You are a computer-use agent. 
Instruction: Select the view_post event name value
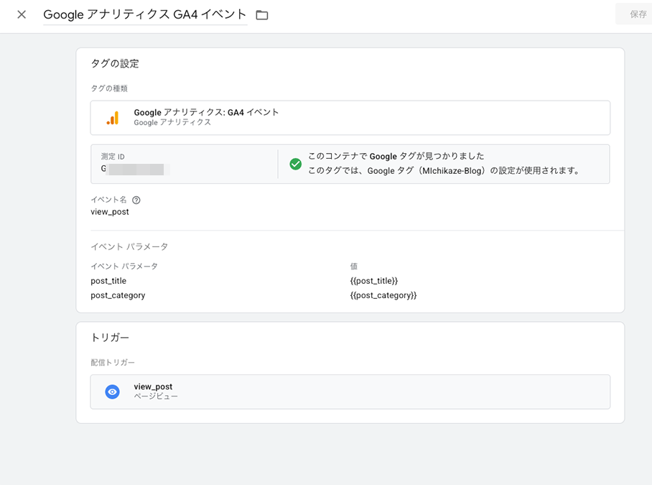(x=110, y=212)
